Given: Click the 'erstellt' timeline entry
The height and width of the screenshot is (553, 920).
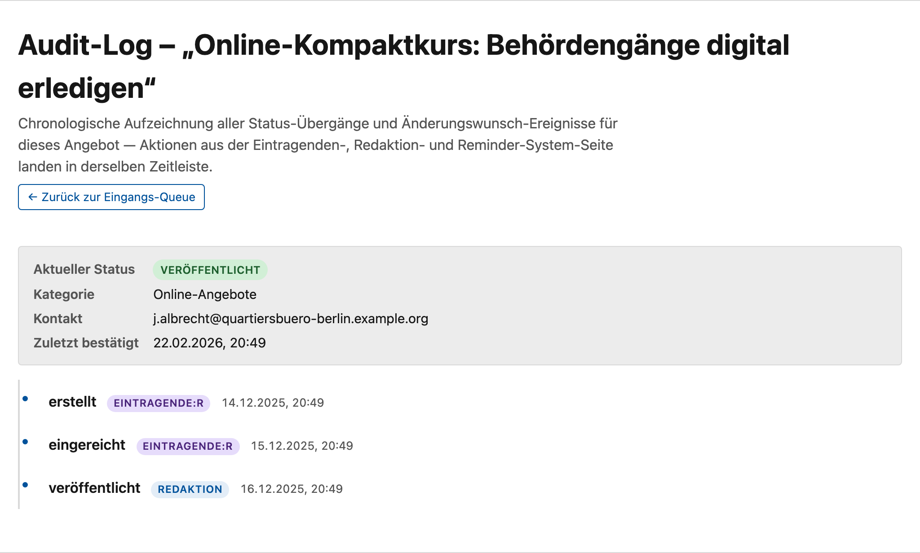Looking at the screenshot, I should point(72,402).
